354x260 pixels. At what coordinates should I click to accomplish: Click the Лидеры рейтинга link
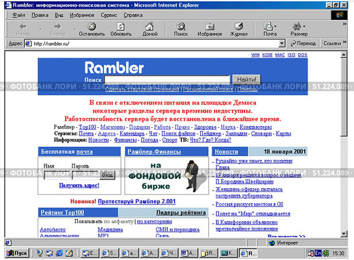[181, 212]
